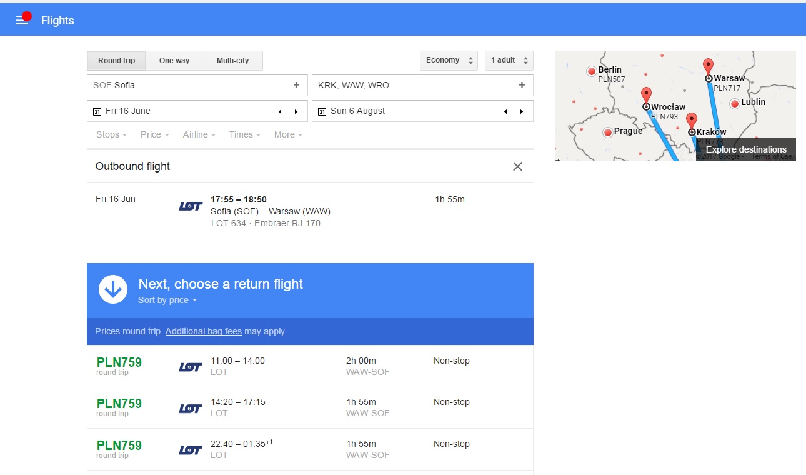
Task: Click the PLN717 Warsaw price label
Action: (727, 88)
